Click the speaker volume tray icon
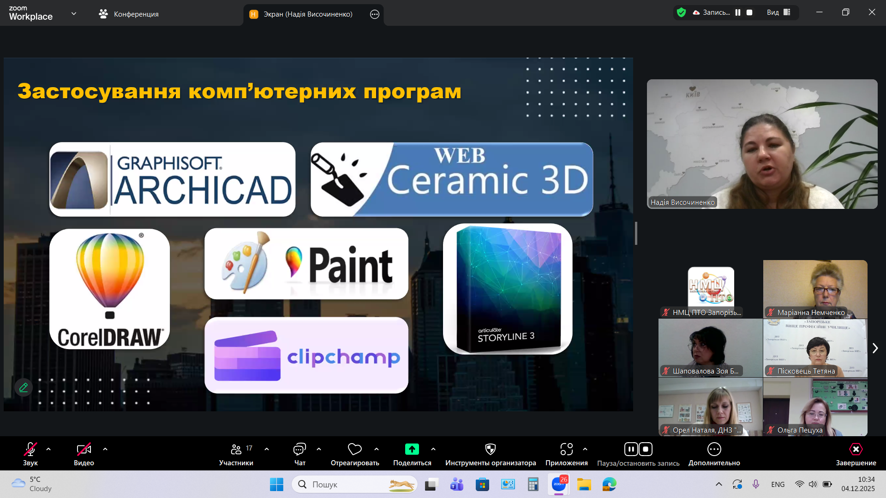Viewport: 886px width, 498px height. click(813, 484)
